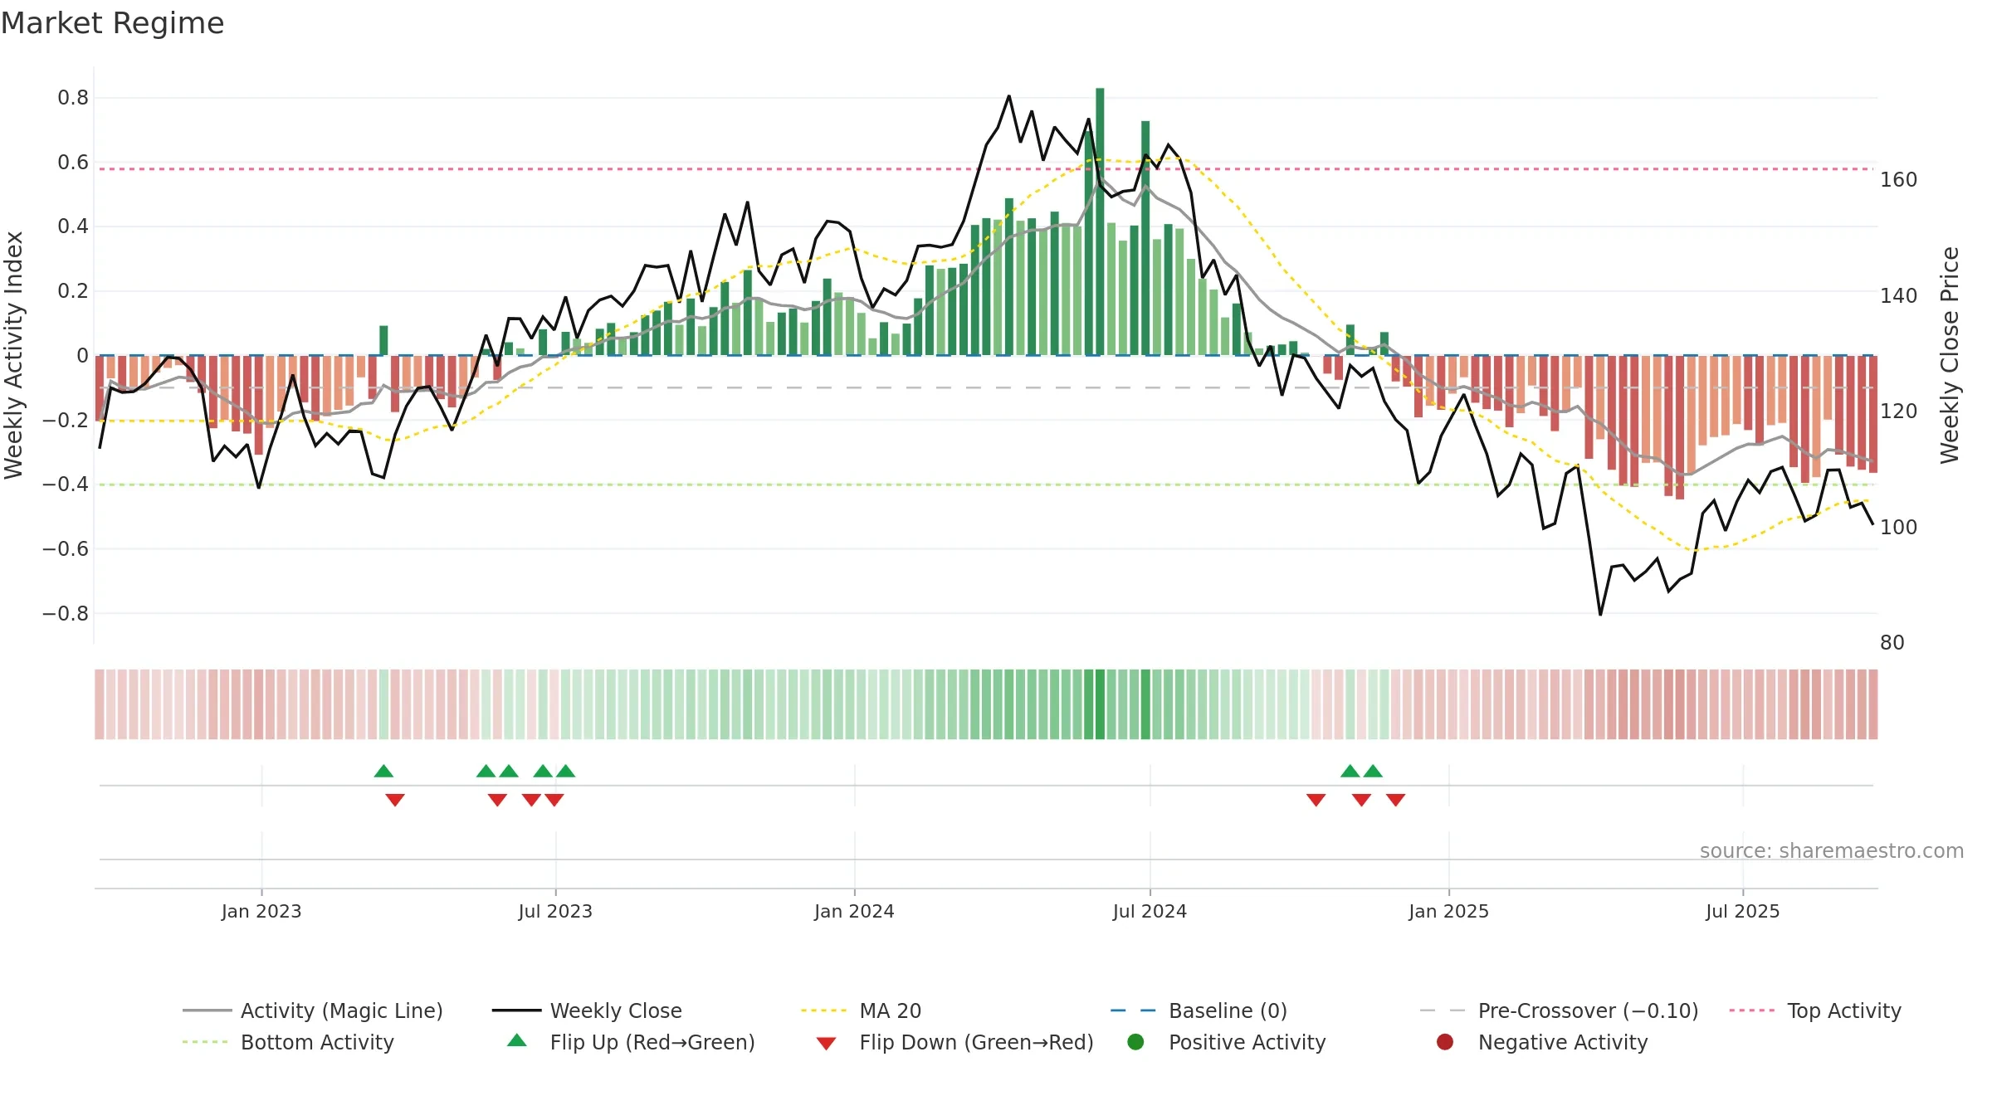Click the −0.6 tick on the left axis
The width and height of the screenshot is (1992, 1120).
(x=66, y=548)
